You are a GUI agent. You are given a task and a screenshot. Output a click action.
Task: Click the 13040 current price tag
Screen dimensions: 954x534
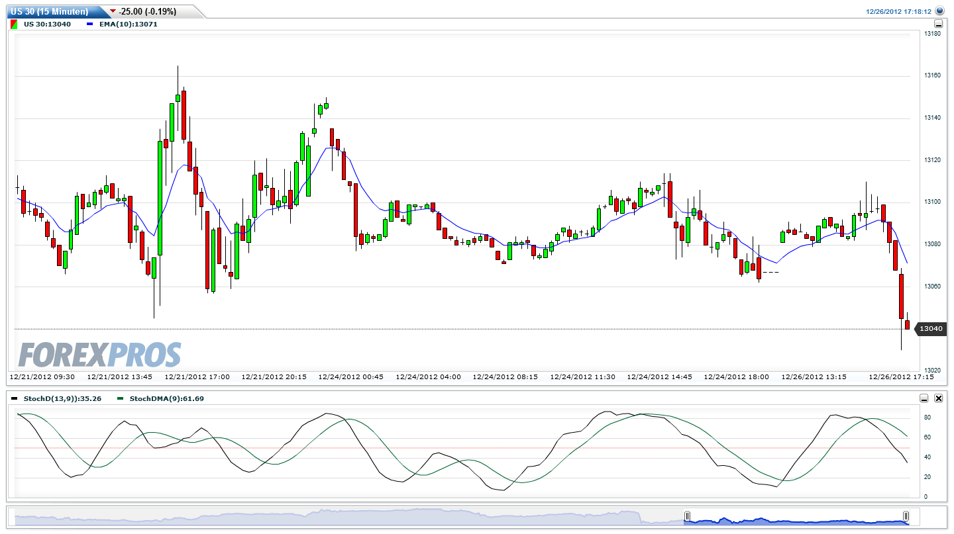pyautogui.click(x=931, y=328)
